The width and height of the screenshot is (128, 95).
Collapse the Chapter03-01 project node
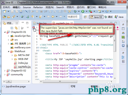click(5, 32)
